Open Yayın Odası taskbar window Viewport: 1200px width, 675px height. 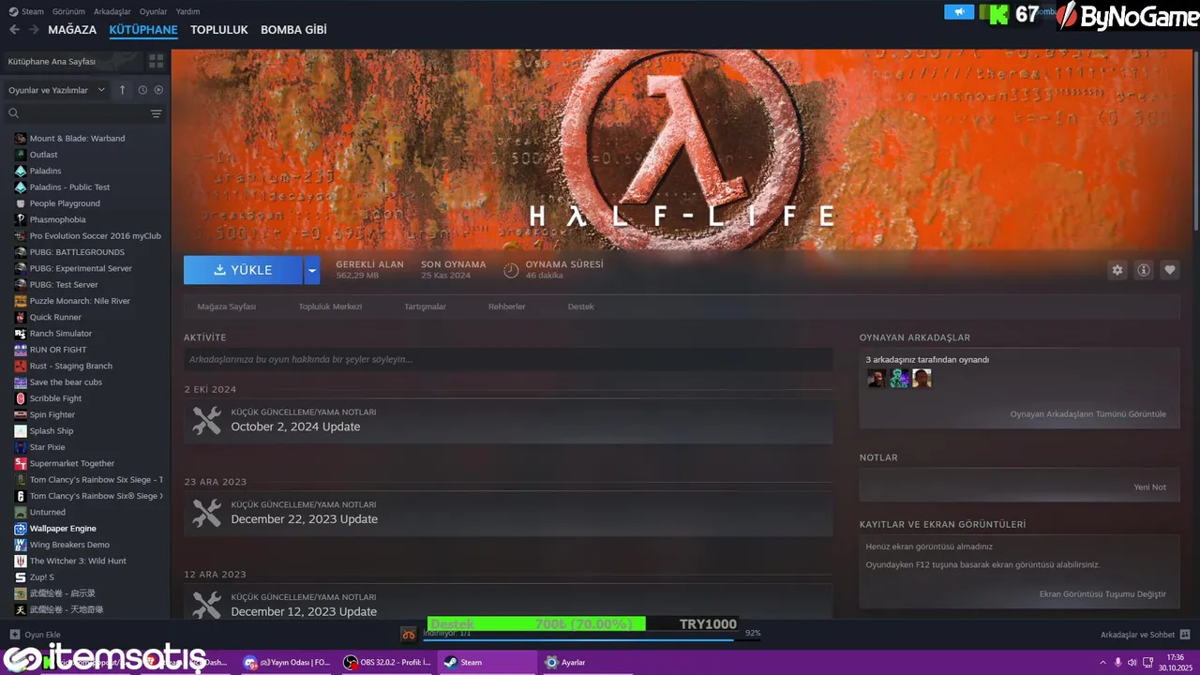[286, 662]
